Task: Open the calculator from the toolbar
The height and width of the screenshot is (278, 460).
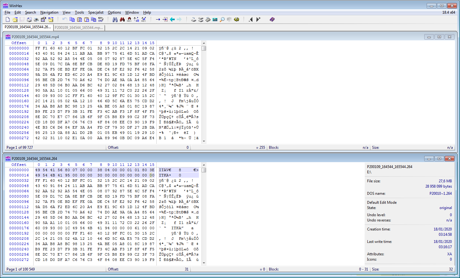Action: 215,20
